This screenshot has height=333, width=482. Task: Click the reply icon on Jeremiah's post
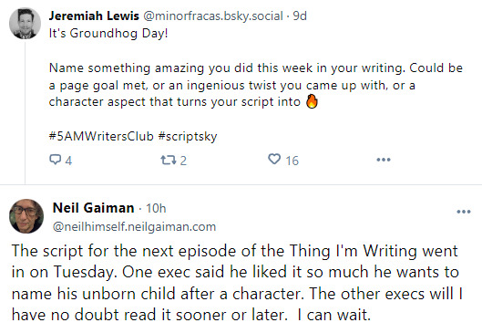click(55, 160)
